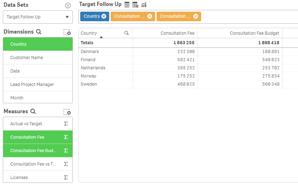
Task: Click Finland's fee value 592 421
Action: (186, 60)
